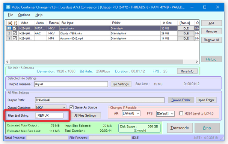Screen dimensions: 228x144
Task: Toggle the Same As Source checkbox
Action: pyautogui.click(x=71, y=107)
